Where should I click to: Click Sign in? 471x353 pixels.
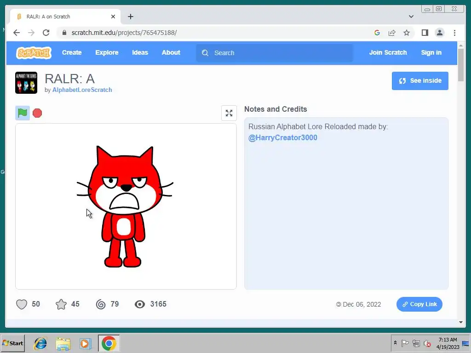pos(431,52)
